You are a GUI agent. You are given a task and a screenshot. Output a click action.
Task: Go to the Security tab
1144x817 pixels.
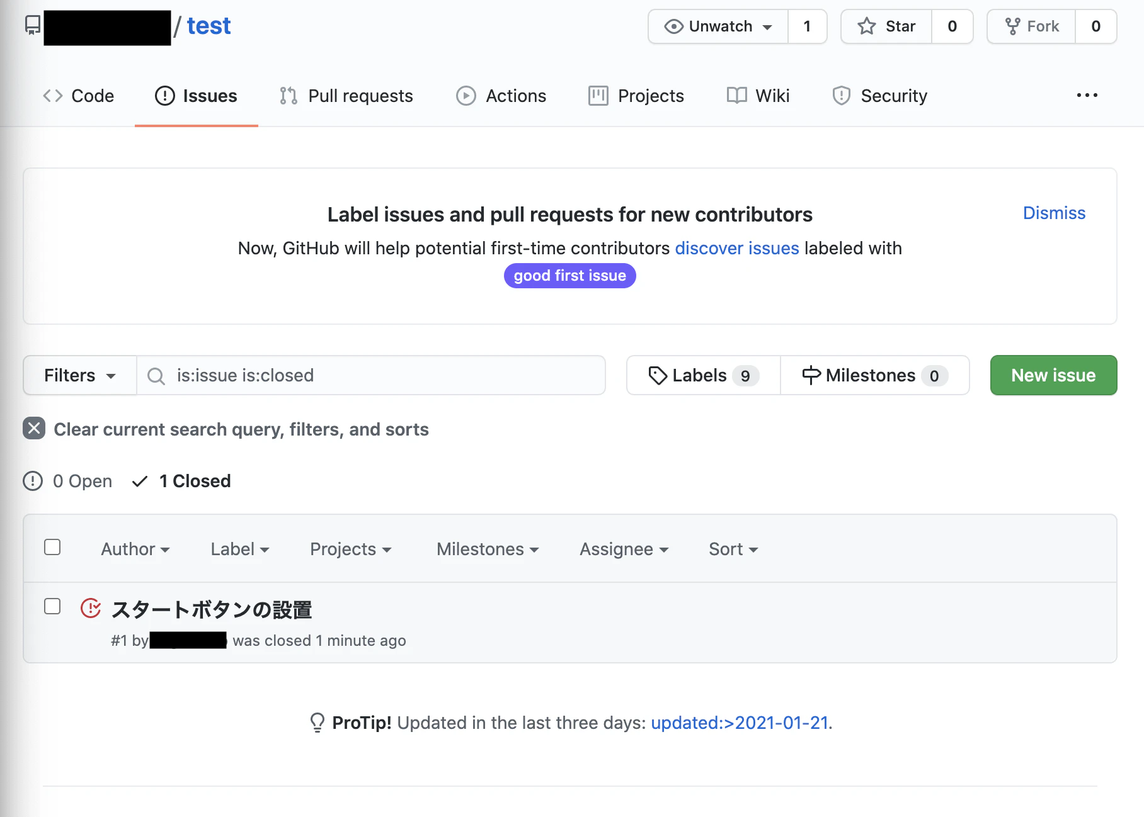[x=879, y=96]
